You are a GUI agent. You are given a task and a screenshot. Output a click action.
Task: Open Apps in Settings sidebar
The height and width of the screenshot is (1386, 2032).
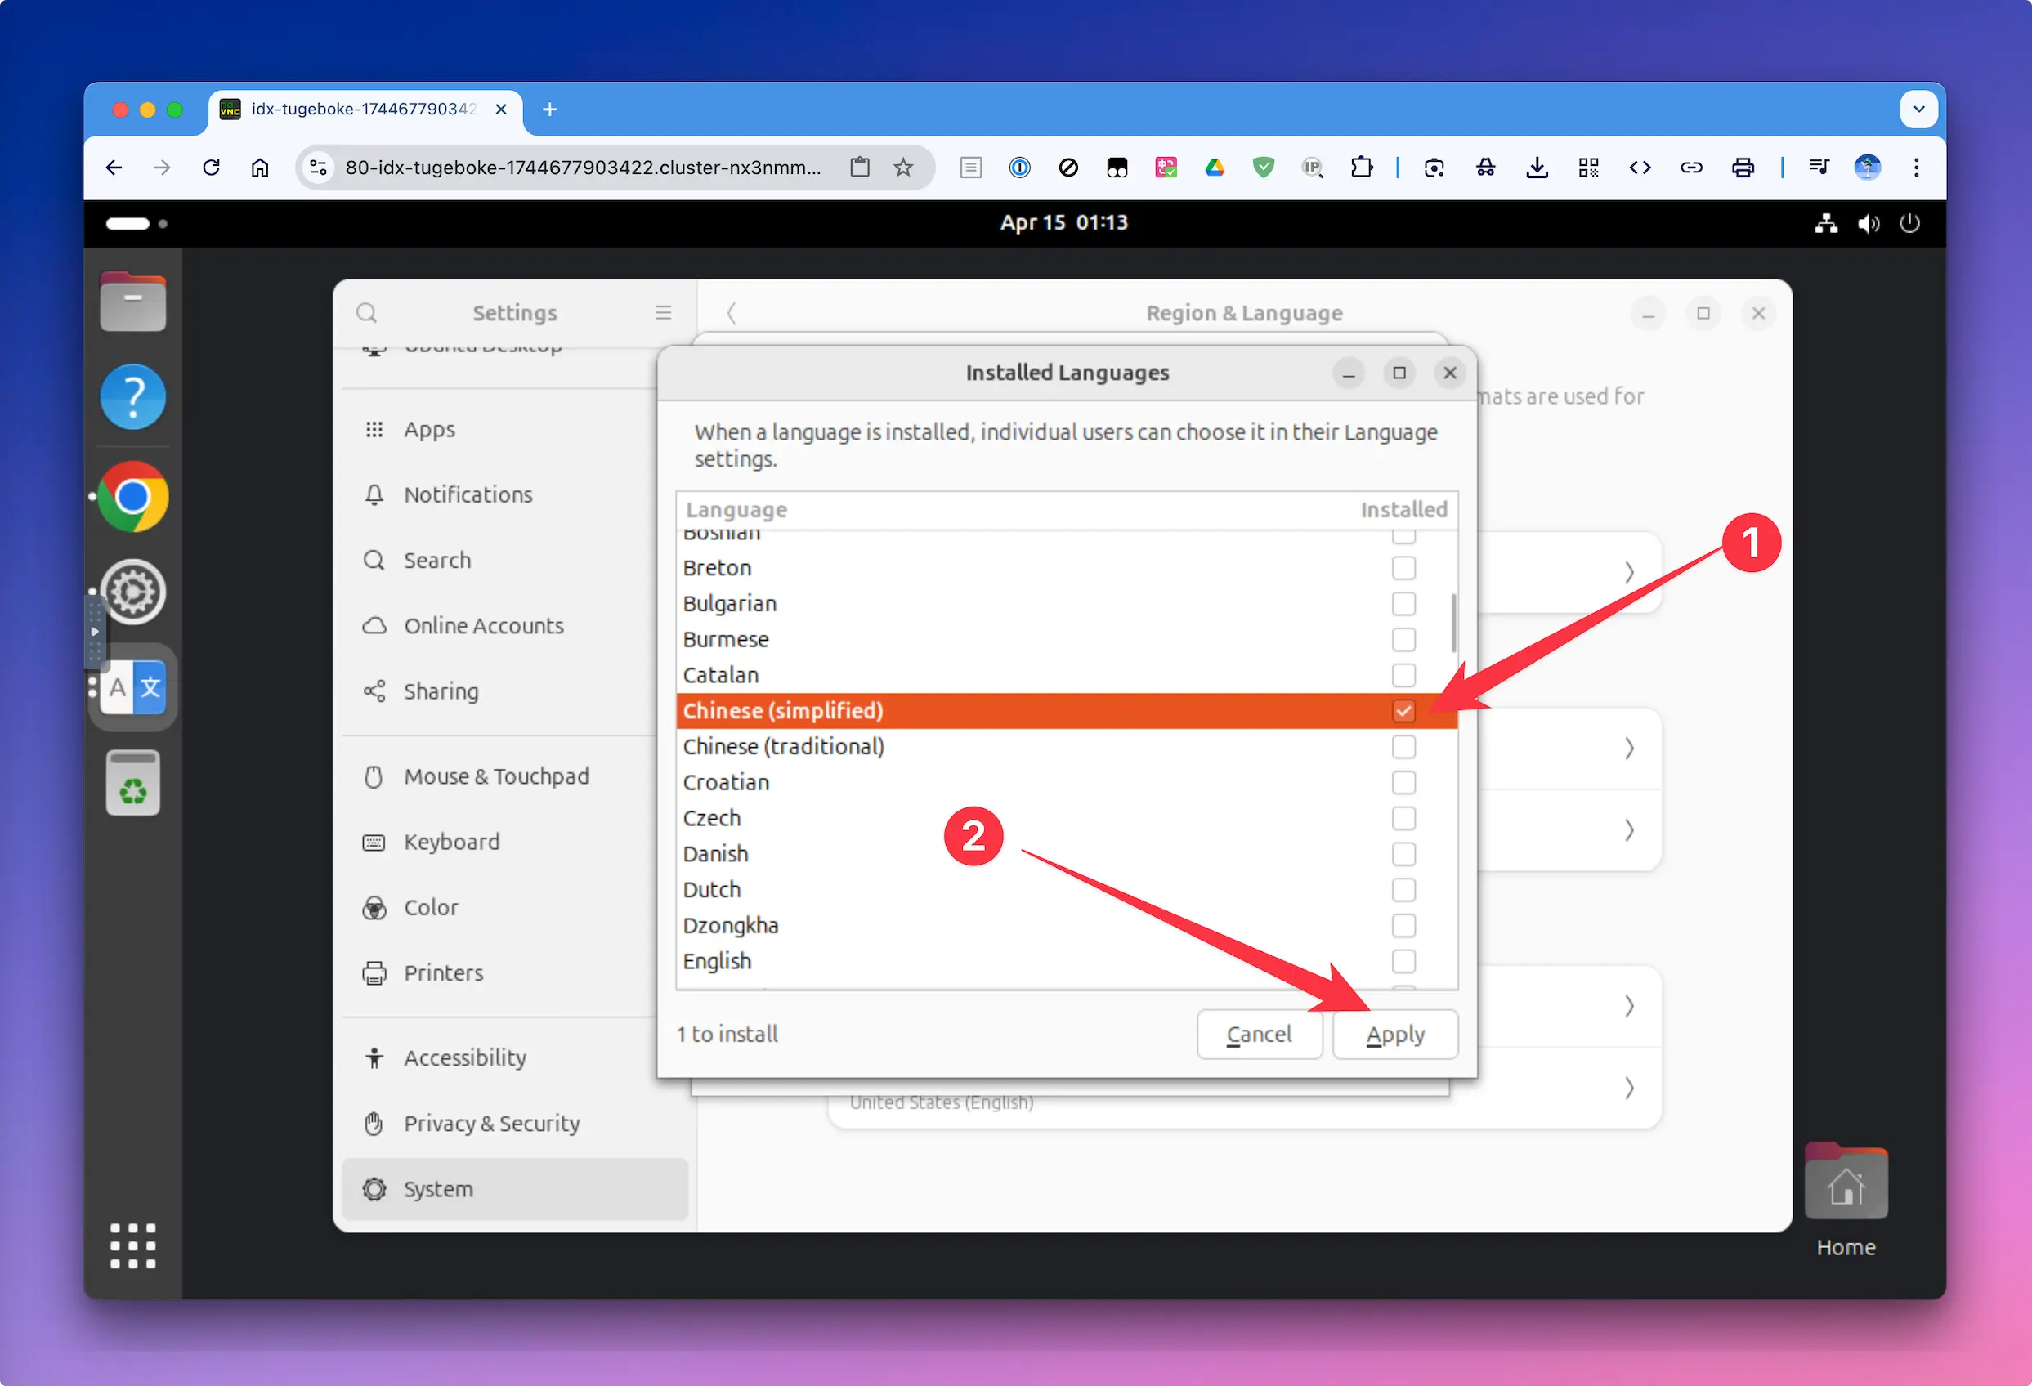click(x=514, y=429)
